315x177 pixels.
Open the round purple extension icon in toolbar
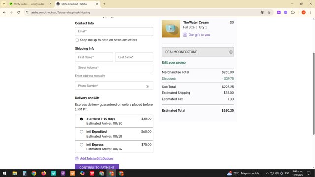click(x=285, y=12)
